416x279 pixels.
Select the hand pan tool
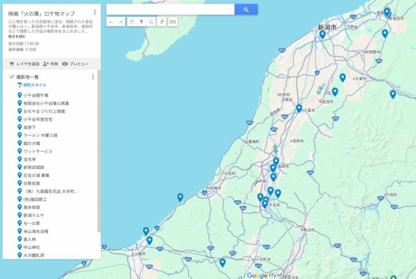click(131, 22)
